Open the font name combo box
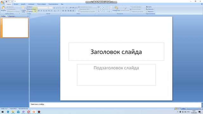 point(43,8)
